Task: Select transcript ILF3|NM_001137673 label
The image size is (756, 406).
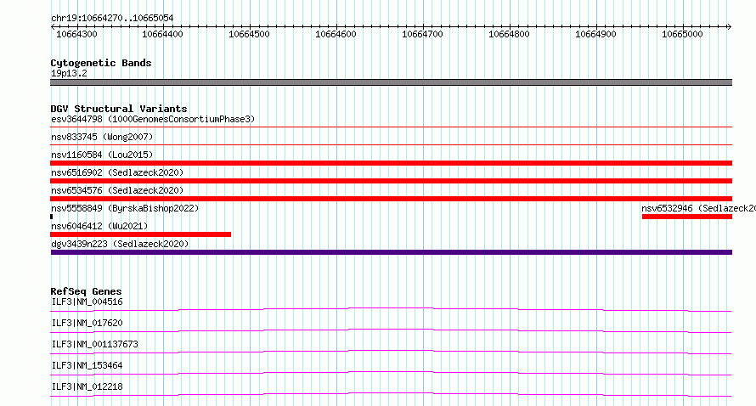Action: 94,344
